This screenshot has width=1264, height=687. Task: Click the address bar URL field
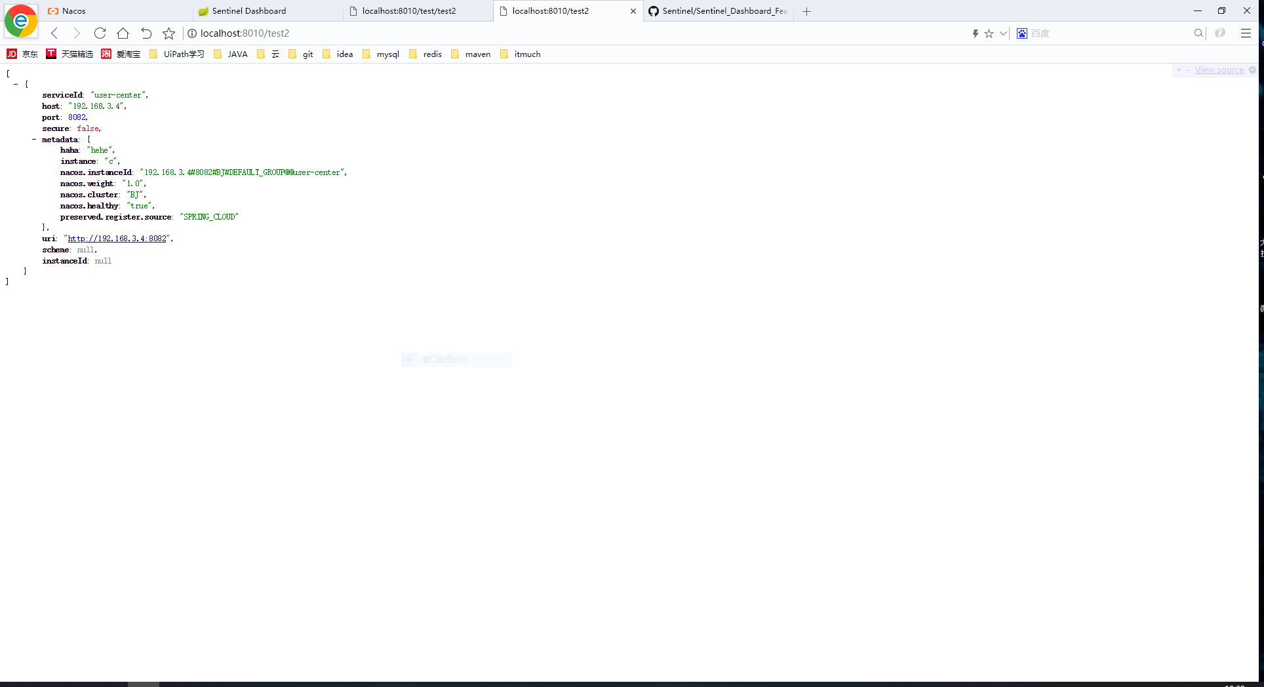click(x=577, y=33)
